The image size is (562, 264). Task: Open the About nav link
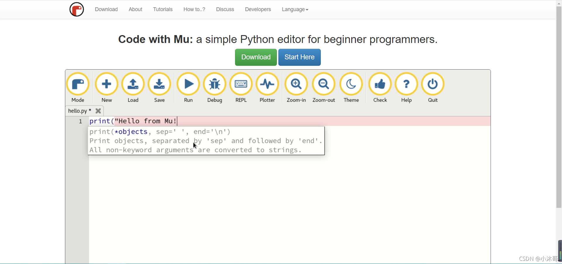click(136, 9)
